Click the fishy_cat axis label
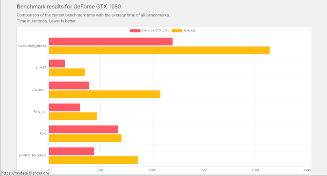The image size is (327, 176). (40, 112)
